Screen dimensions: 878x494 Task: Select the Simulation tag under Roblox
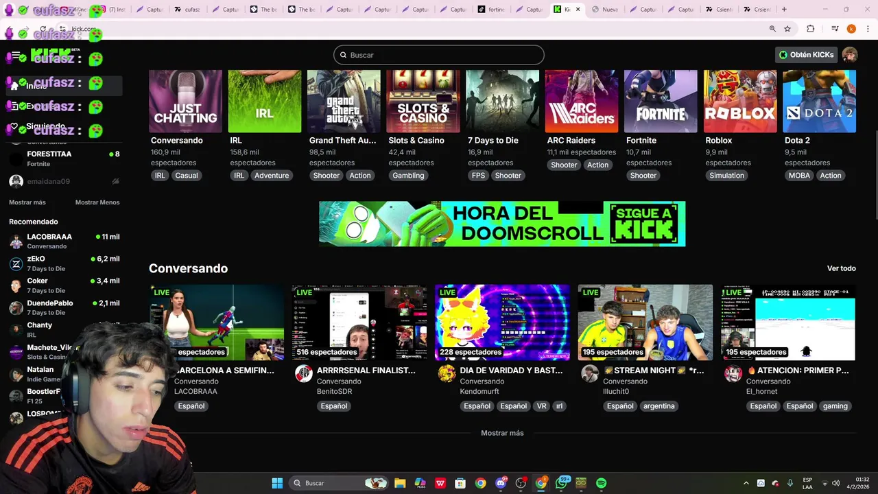[727, 176]
